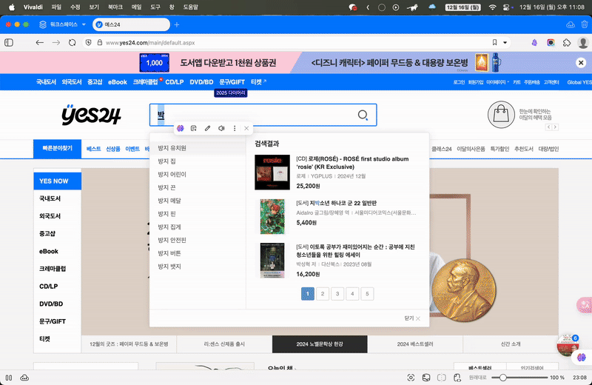Close the text selection popup toolbar
This screenshot has width=592, height=385.
coord(246,129)
